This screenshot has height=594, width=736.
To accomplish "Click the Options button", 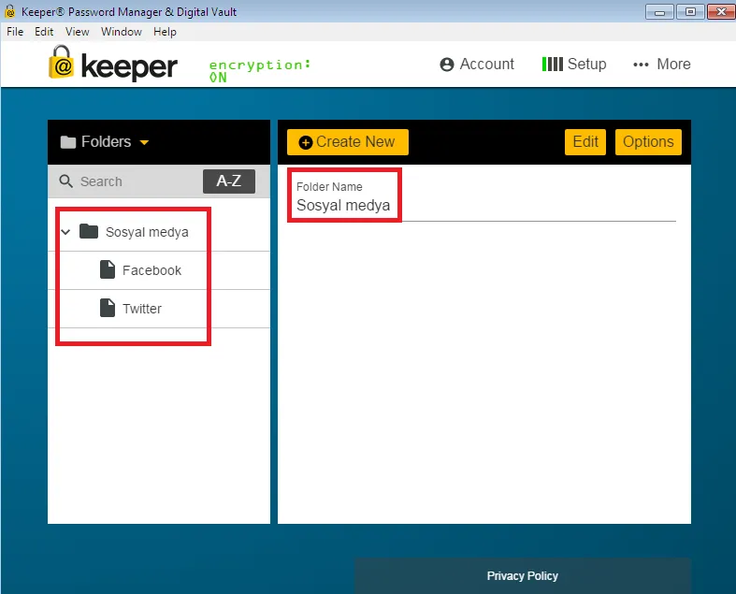I will point(648,142).
